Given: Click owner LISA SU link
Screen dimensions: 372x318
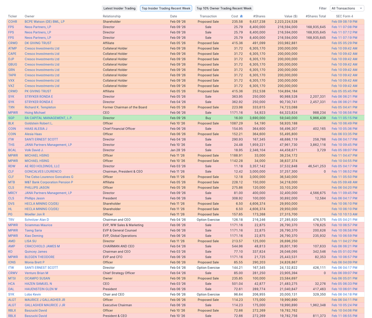Looking at the screenshot, I should pos(30,241).
